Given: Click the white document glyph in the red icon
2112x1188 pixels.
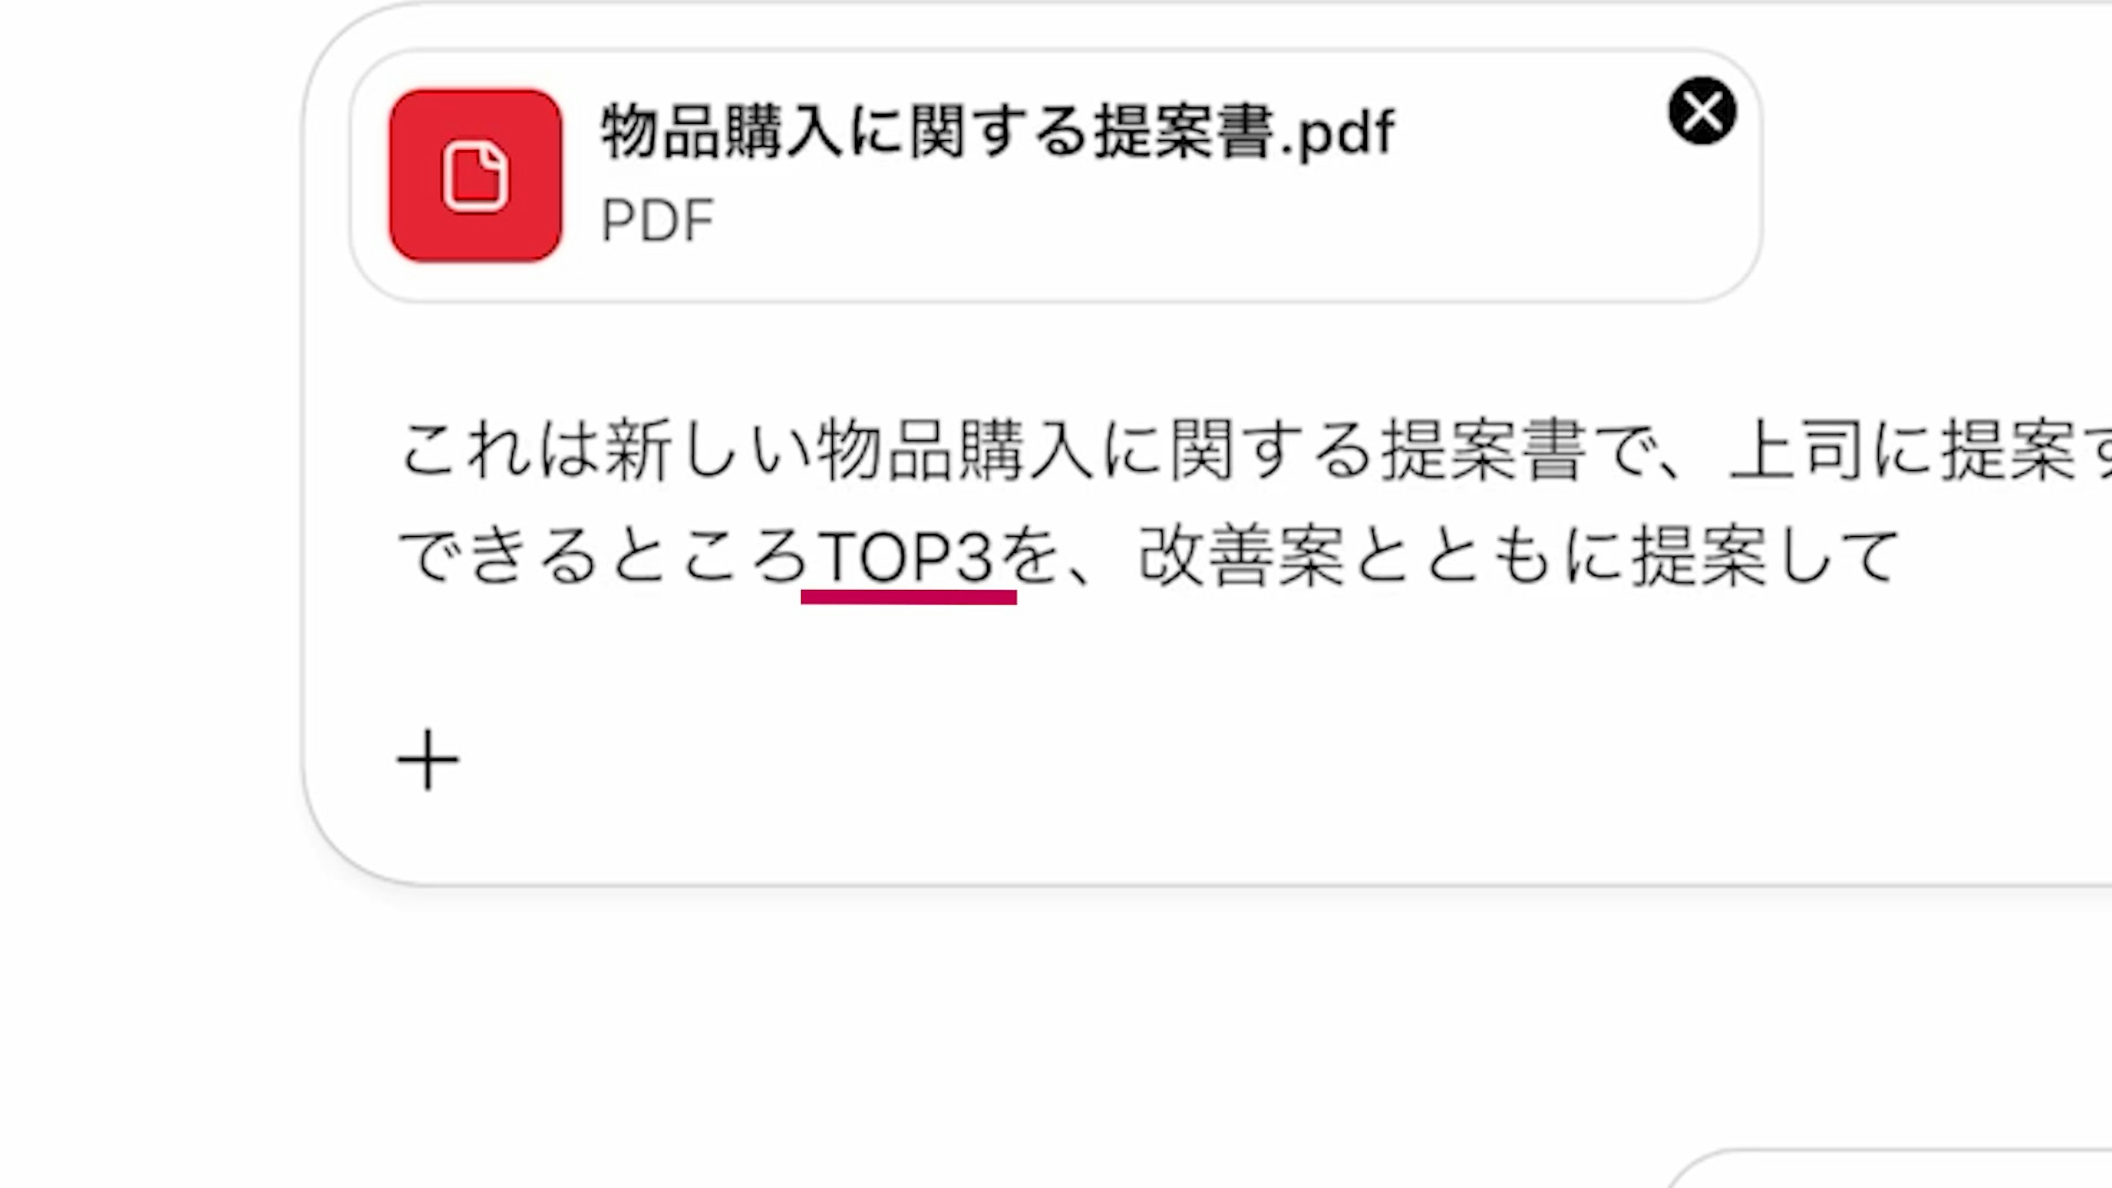Looking at the screenshot, I should pos(476,176).
